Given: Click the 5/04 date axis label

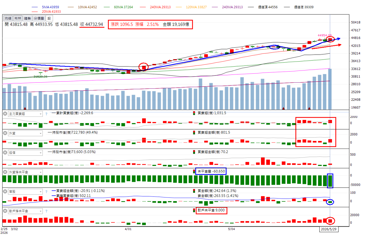Looking at the screenshot, I should pos(231,229).
